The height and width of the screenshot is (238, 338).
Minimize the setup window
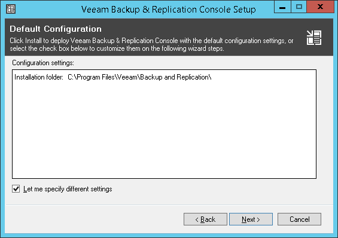click(282, 7)
